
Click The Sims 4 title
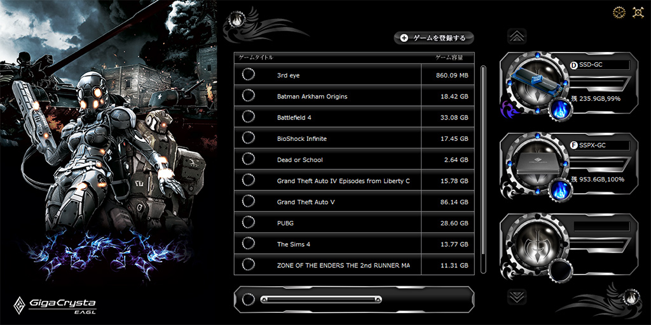coord(294,244)
